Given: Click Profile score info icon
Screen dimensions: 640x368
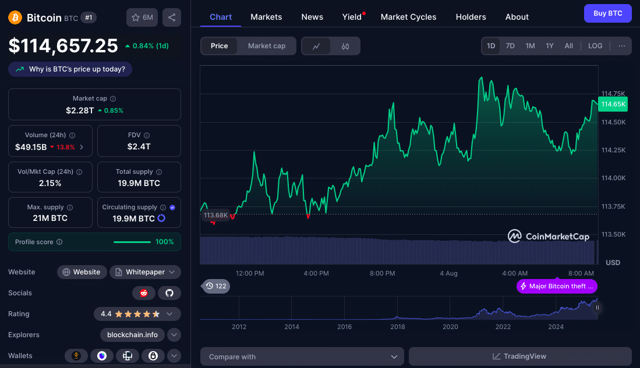Looking at the screenshot, I should 59,242.
